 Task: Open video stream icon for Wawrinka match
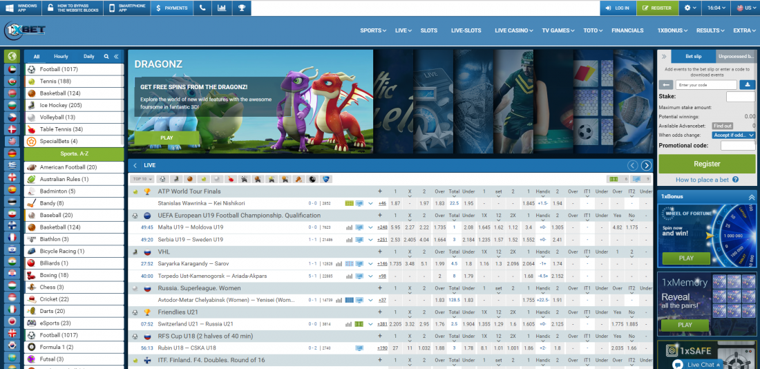pos(359,203)
